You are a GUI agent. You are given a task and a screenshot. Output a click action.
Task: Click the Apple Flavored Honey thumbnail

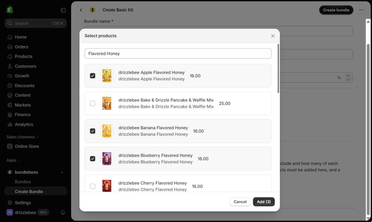(107, 76)
